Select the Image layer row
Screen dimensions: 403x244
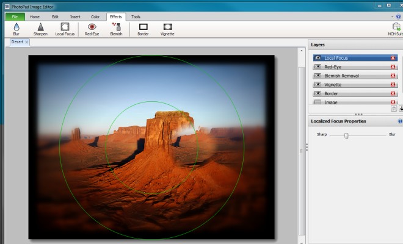point(355,102)
